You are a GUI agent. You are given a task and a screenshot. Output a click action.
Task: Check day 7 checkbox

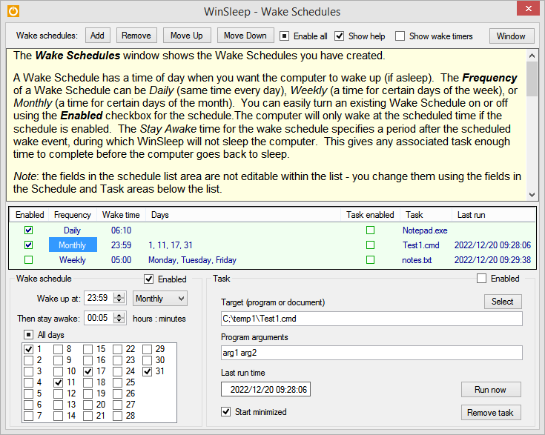click(28, 416)
